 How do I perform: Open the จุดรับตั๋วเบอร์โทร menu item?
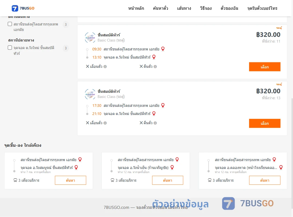coord(262,8)
